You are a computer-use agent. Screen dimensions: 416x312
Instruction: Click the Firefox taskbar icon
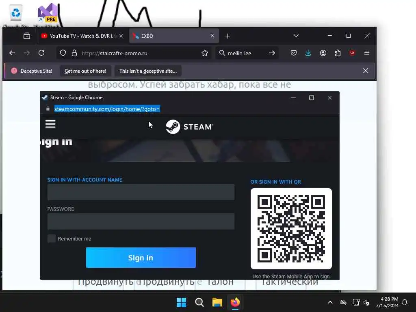(235, 302)
